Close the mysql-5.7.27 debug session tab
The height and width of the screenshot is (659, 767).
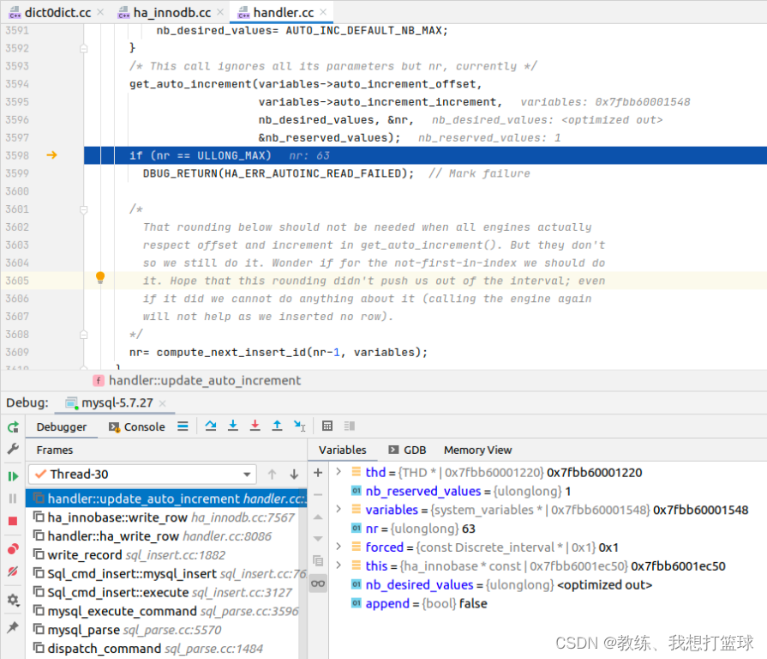(163, 403)
